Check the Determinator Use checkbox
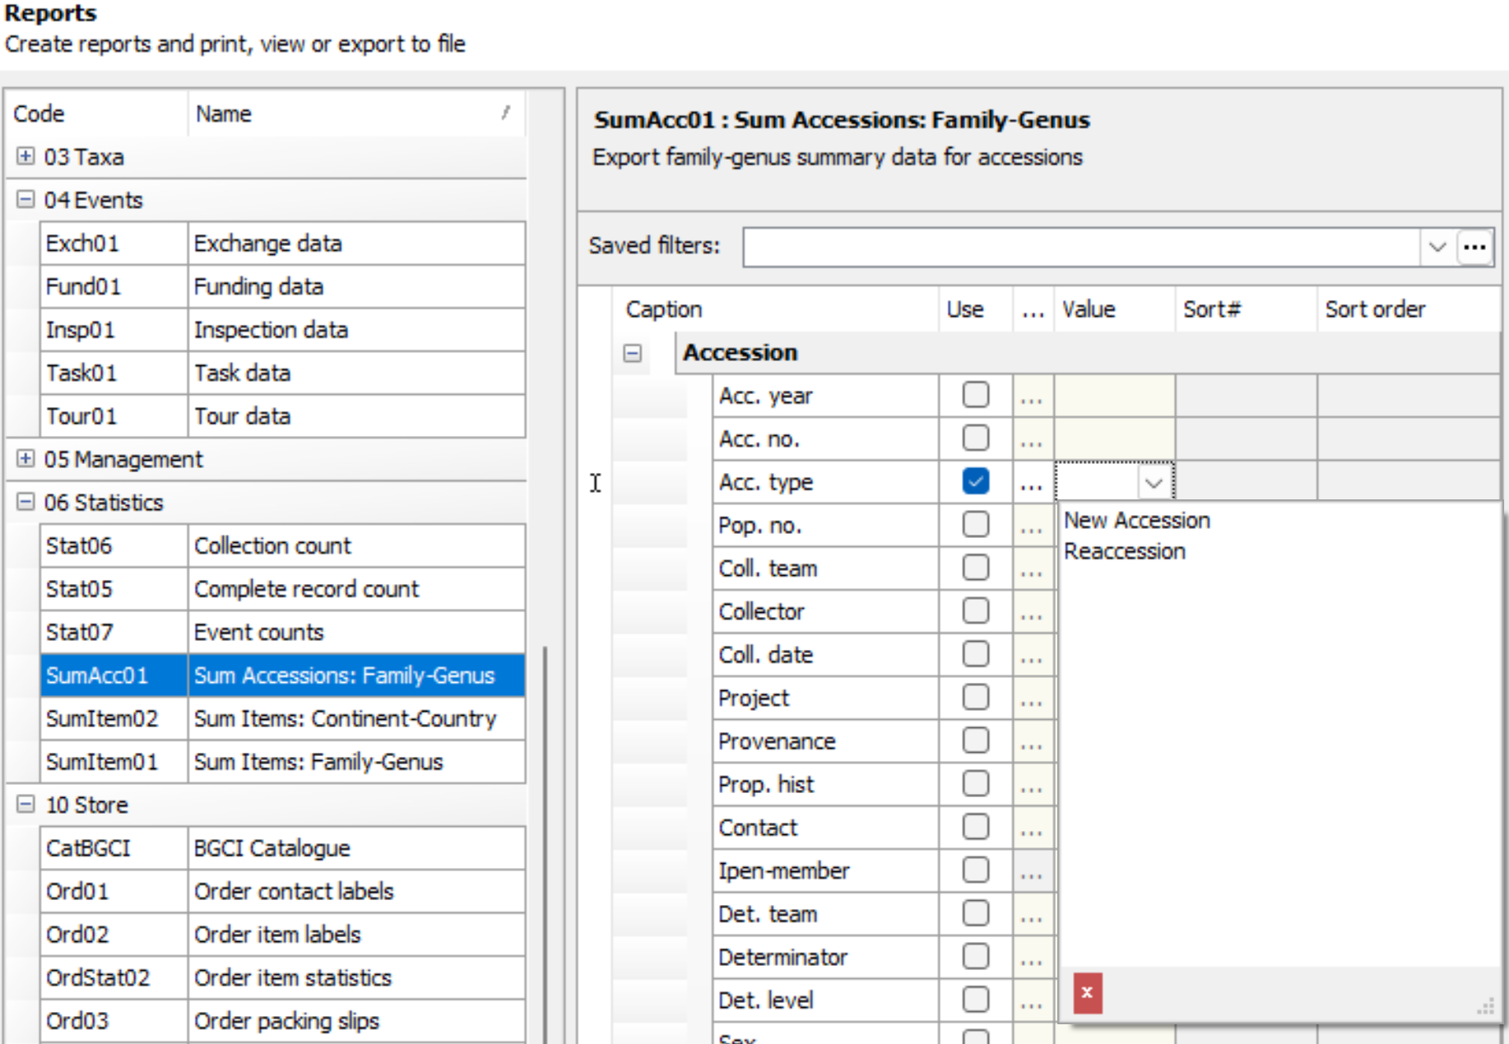The height and width of the screenshot is (1044, 1509). coord(975,956)
